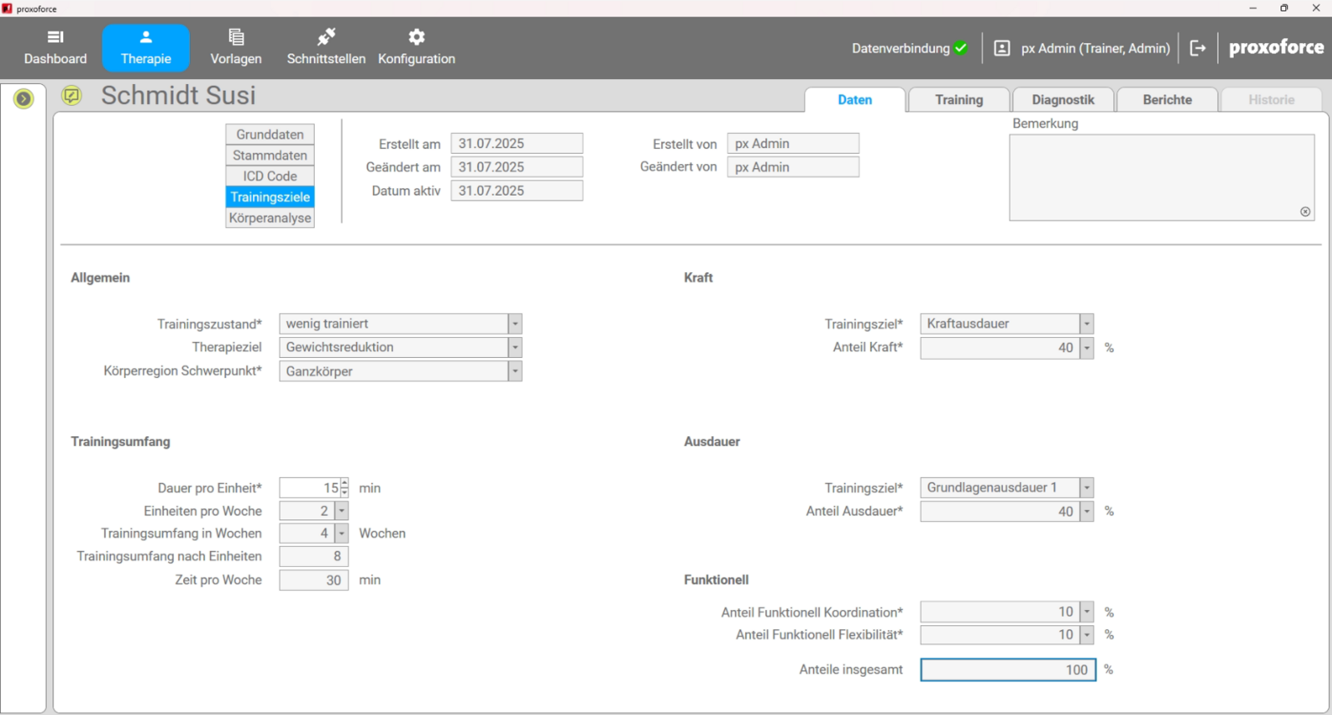This screenshot has height=715, width=1332.
Task: Switch to the Diagnostik tab
Action: tap(1062, 100)
